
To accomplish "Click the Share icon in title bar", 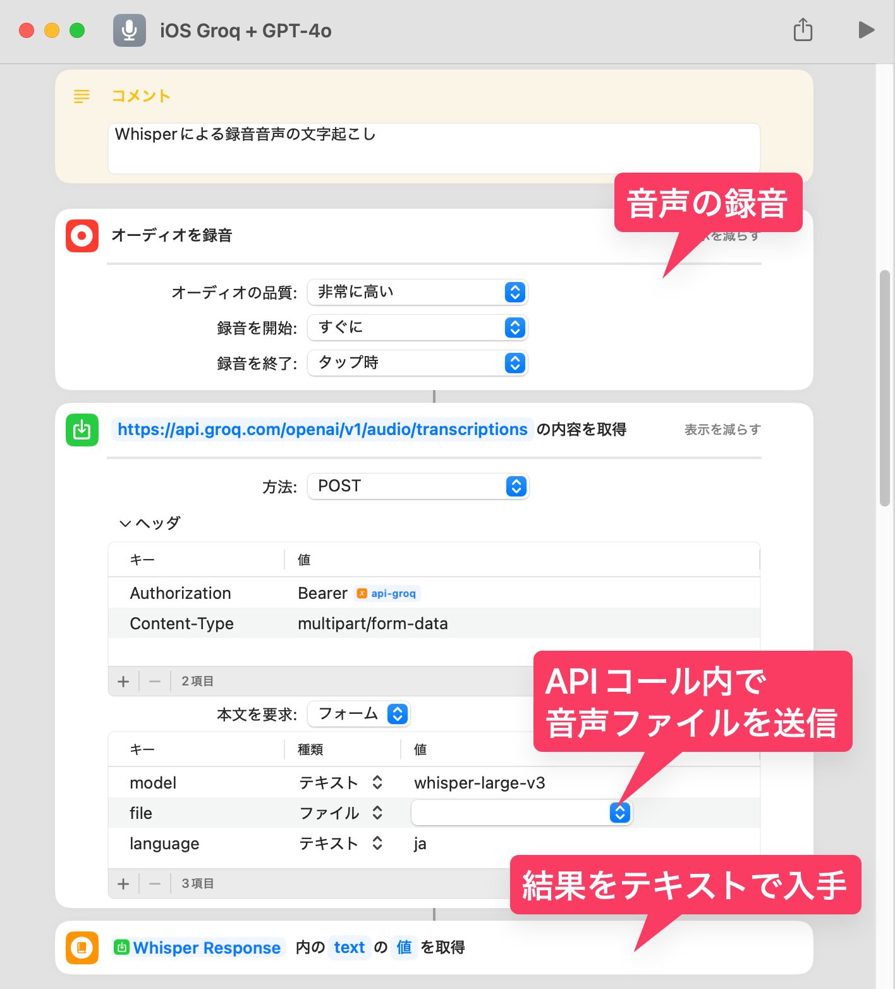I will click(x=803, y=30).
